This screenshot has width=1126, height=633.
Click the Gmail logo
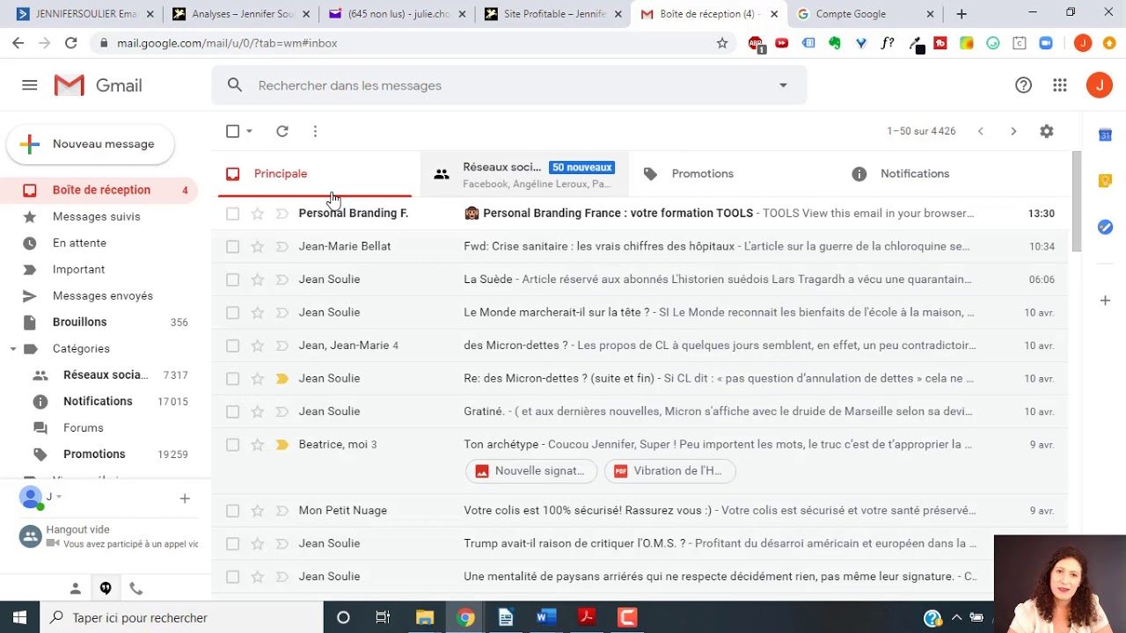point(98,85)
